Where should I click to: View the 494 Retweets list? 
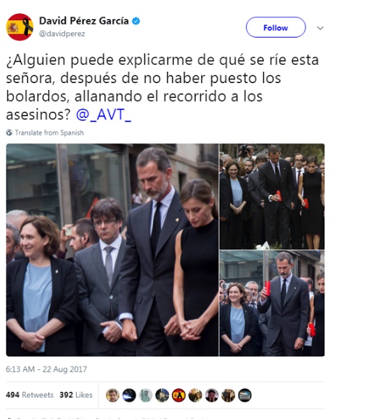click(x=29, y=395)
